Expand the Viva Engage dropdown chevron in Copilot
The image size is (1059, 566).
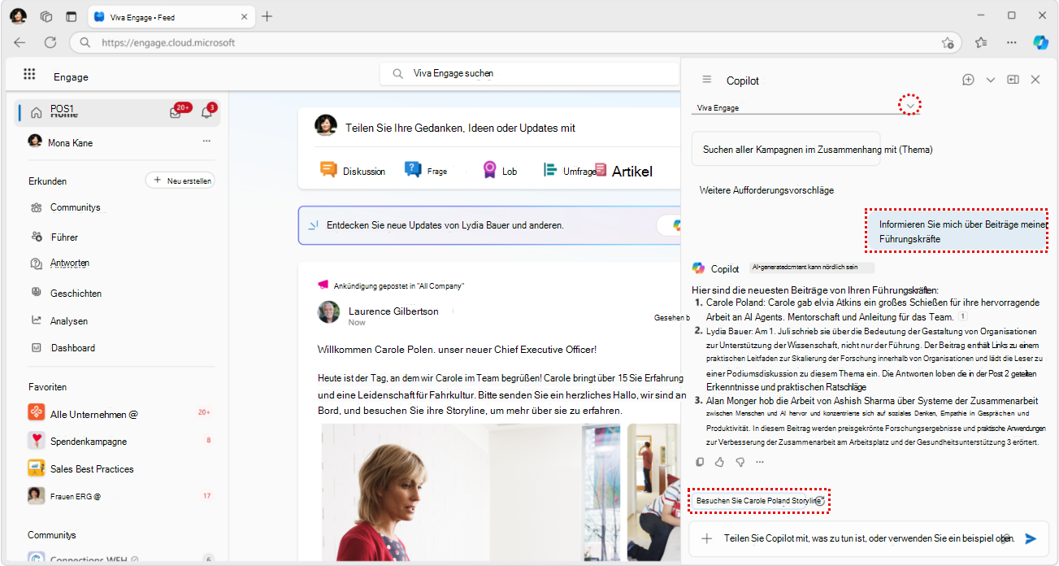point(911,105)
